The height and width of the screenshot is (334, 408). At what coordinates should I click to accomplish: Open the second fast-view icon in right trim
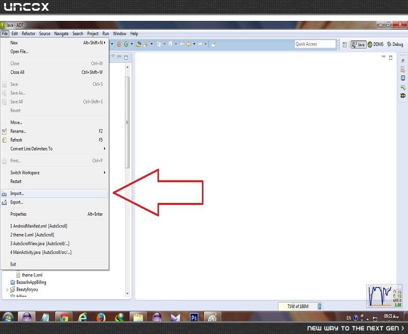coord(403,69)
